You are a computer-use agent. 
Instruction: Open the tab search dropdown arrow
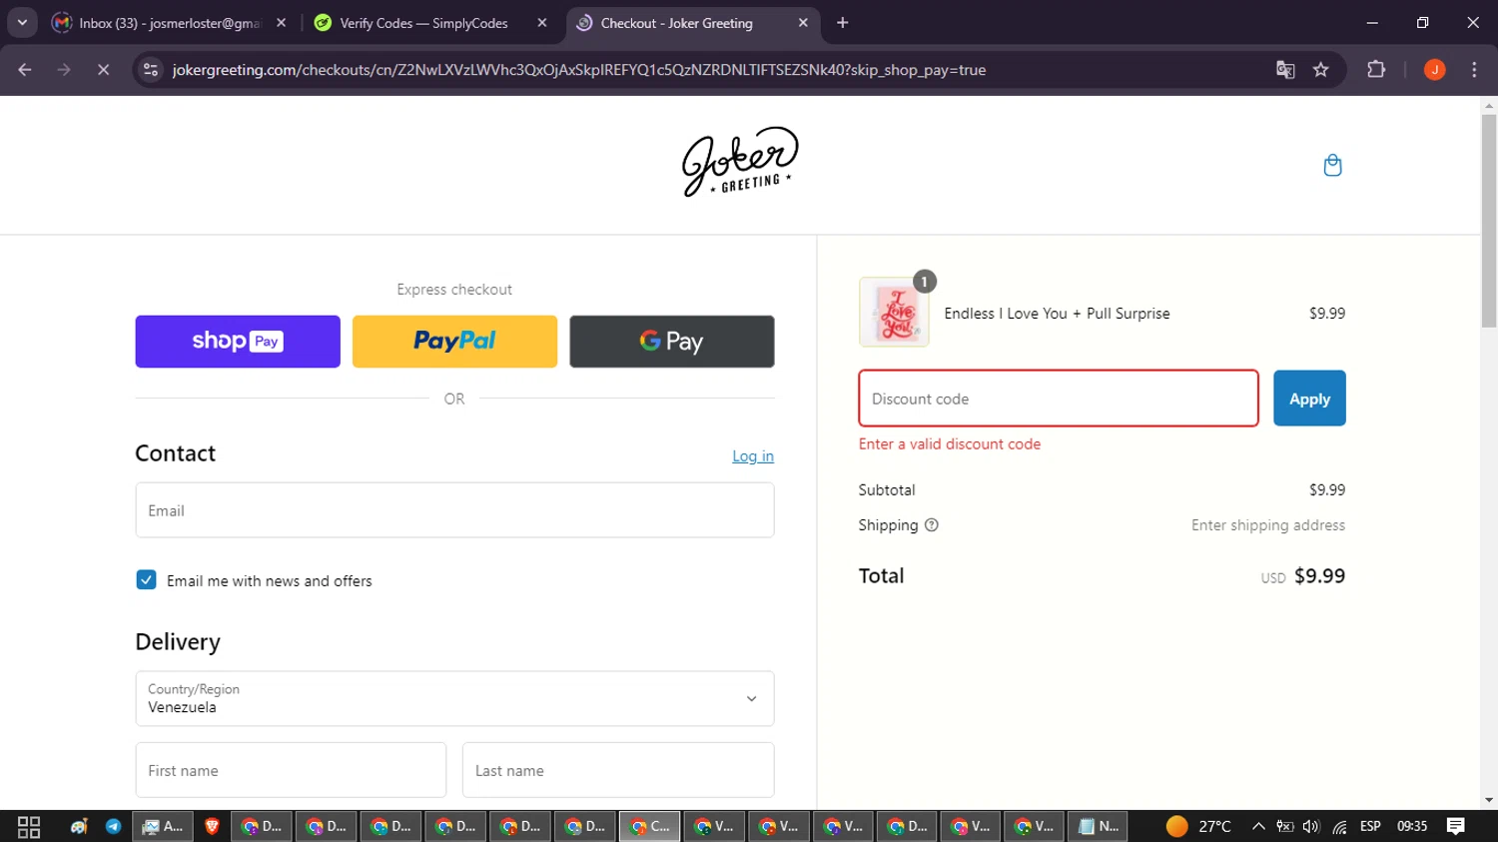[22, 22]
